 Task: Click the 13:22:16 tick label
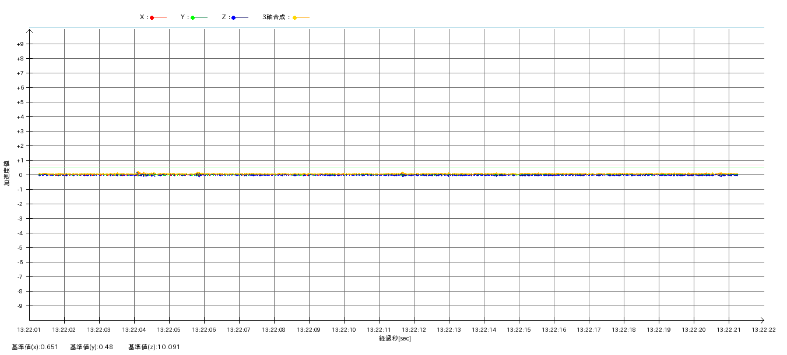click(x=554, y=329)
